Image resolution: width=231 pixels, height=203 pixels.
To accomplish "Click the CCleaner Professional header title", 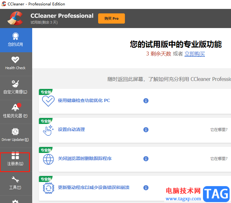I will pos(62,16).
